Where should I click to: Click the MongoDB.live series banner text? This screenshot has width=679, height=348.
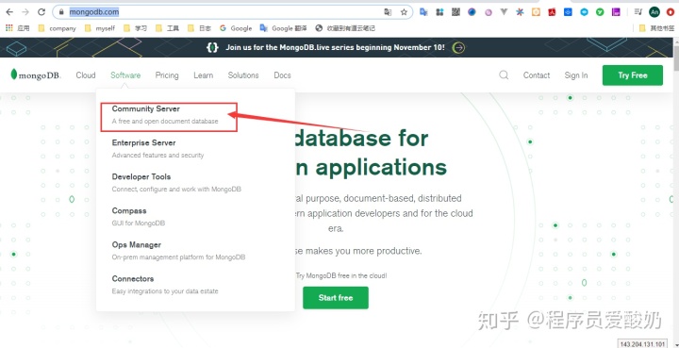tap(335, 47)
